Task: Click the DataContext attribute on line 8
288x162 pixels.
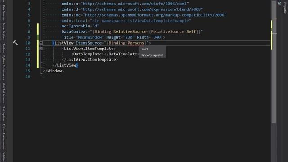Action: click(x=75, y=31)
